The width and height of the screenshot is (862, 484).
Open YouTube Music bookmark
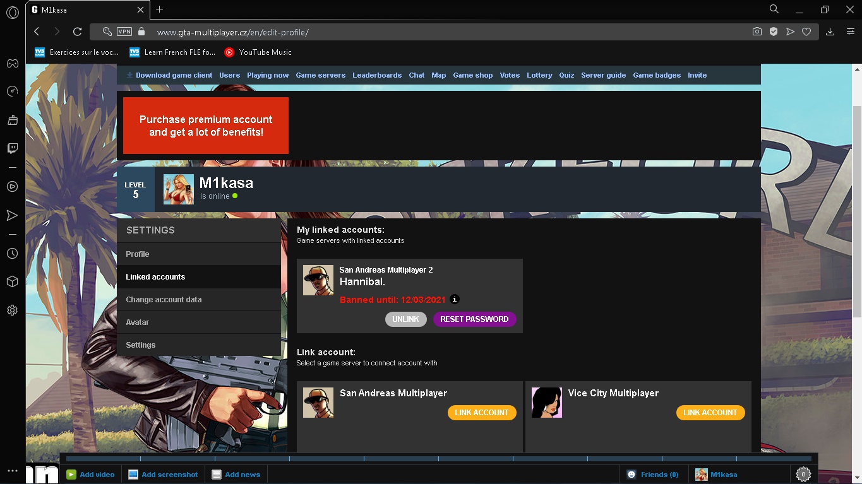(258, 52)
